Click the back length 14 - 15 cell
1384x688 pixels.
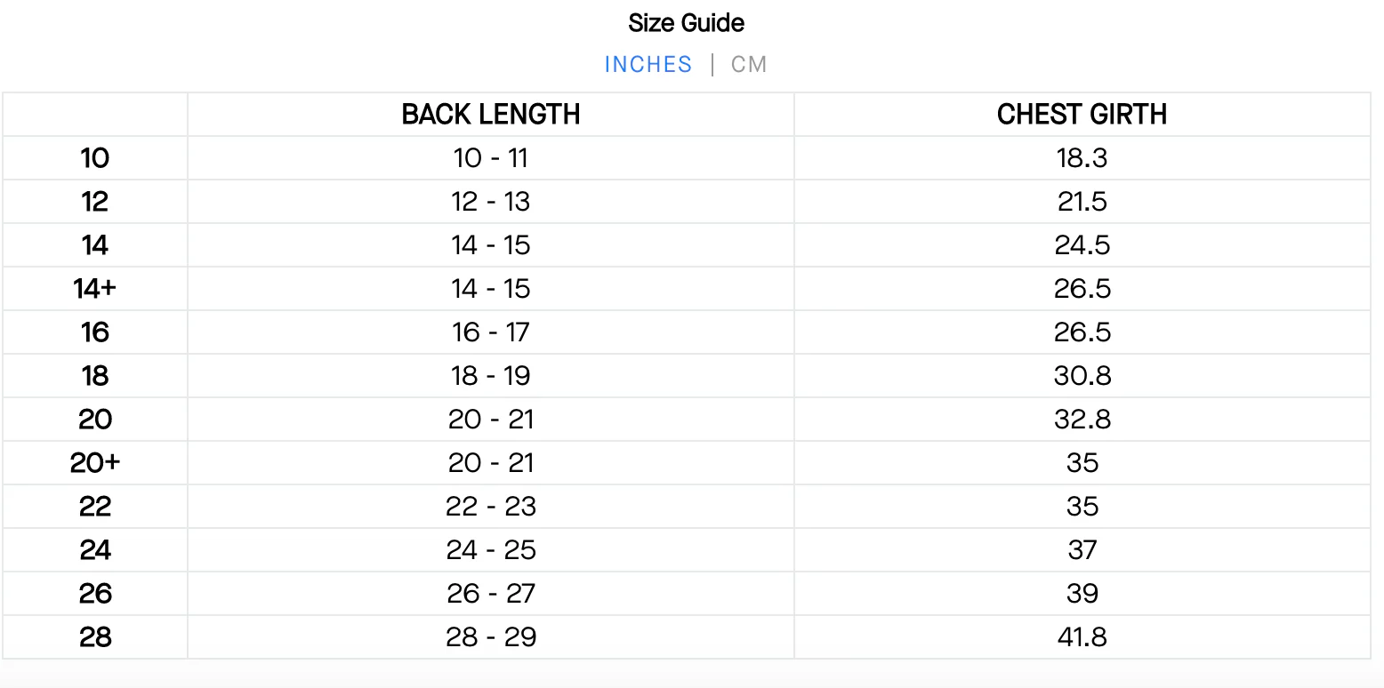491,245
